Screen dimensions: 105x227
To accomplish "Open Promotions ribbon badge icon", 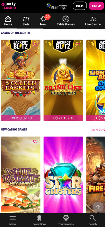I will pos(39,218).
